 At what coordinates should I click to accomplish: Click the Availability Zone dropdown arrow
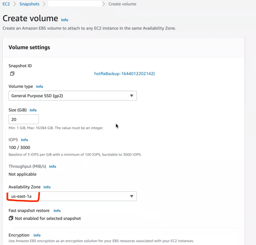(x=132, y=197)
